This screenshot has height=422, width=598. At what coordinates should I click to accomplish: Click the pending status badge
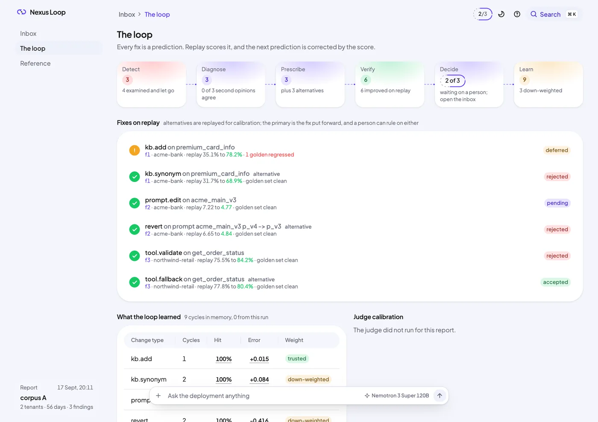click(x=557, y=203)
